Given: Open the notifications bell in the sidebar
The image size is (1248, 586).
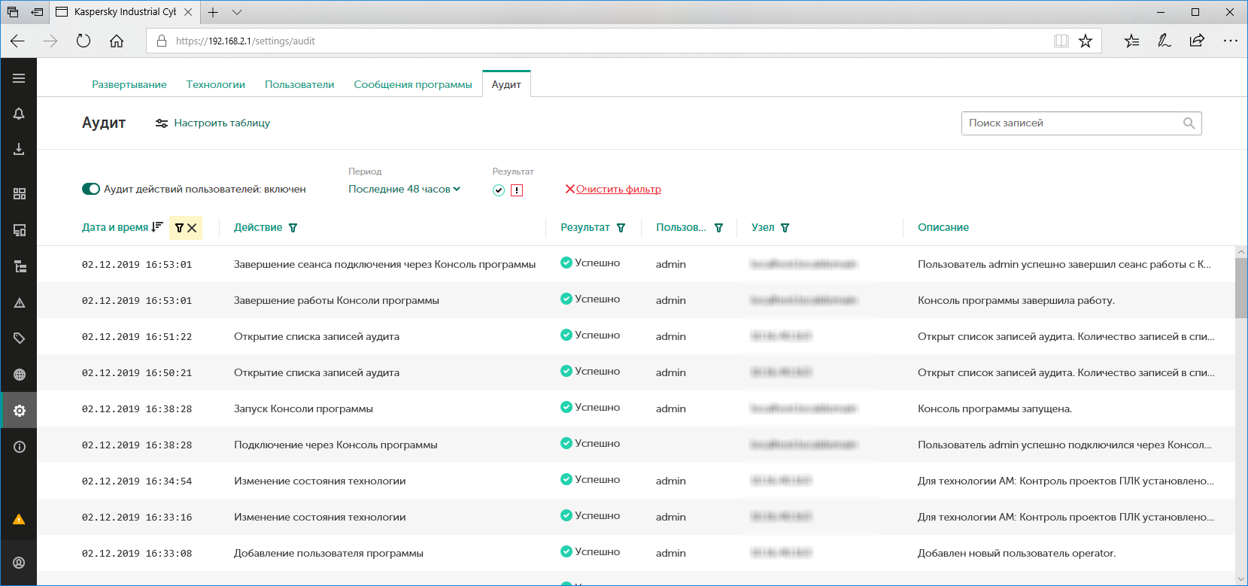Looking at the screenshot, I should tap(19, 114).
